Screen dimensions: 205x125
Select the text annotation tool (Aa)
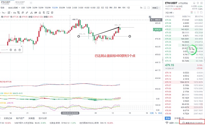tap(15, 13)
